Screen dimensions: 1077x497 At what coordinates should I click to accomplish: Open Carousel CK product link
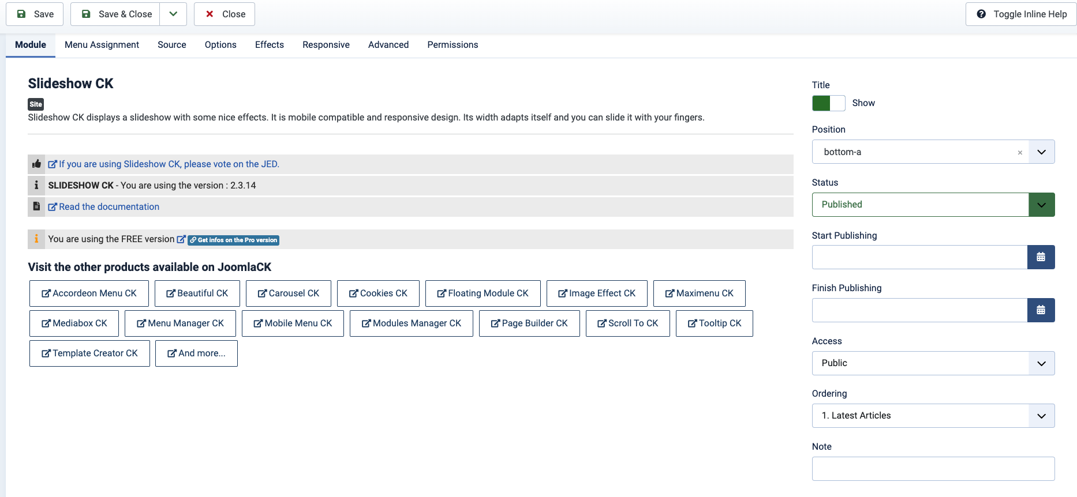[x=288, y=293]
